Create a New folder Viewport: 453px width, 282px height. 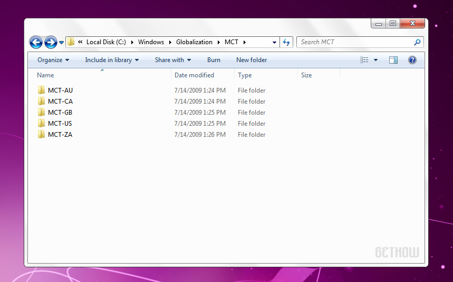(252, 60)
